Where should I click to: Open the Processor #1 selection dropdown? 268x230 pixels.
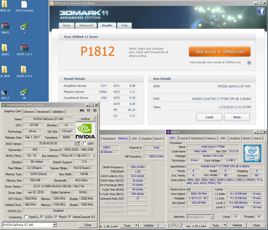[x=212, y=217]
